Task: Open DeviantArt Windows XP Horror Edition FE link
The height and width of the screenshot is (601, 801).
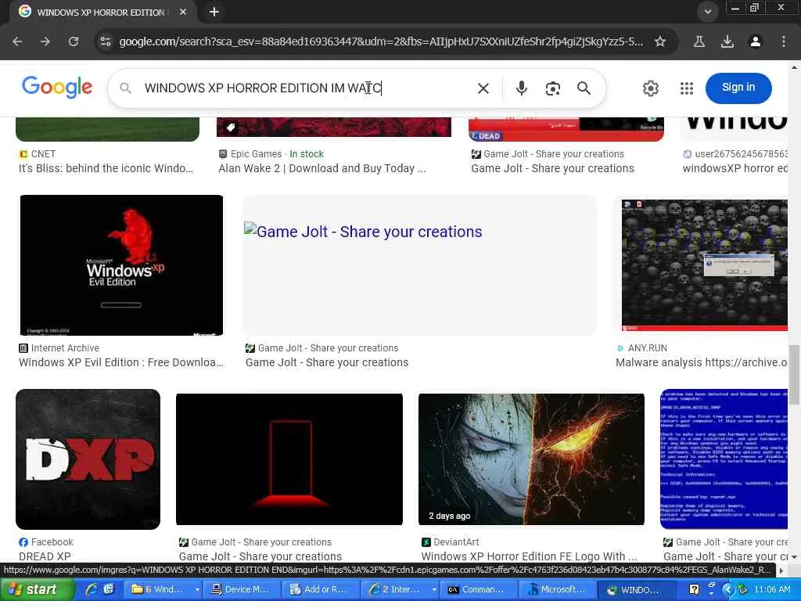Action: [529, 556]
